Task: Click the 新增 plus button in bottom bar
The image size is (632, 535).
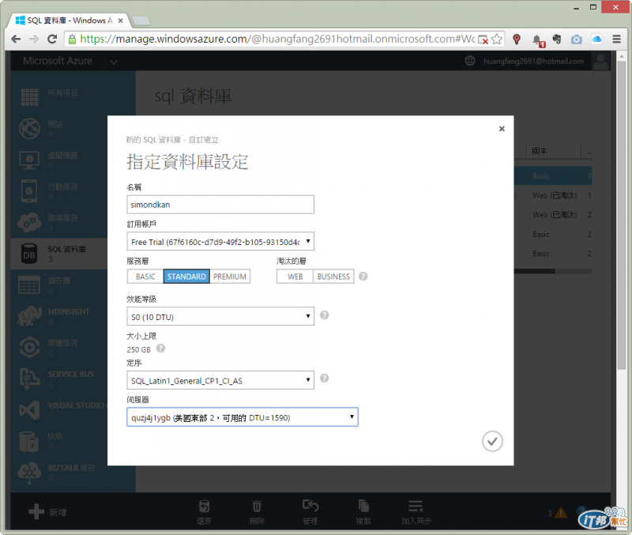Action: tap(47, 512)
